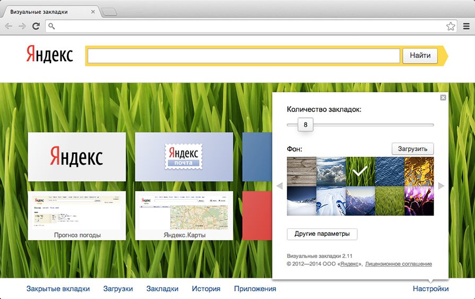
Task: Click the Фон label
Action: click(295, 149)
